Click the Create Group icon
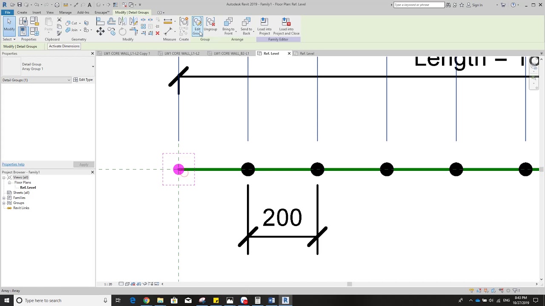The image size is (545, 306). [184, 22]
